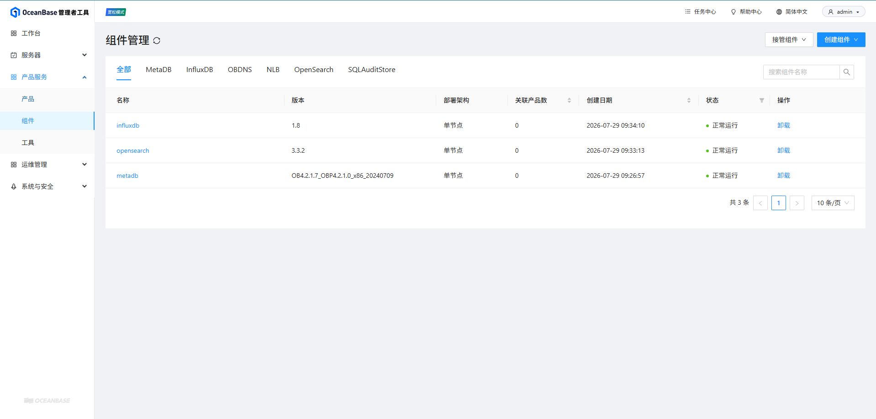
Task: Open the metadb component link
Action: pyautogui.click(x=127, y=176)
